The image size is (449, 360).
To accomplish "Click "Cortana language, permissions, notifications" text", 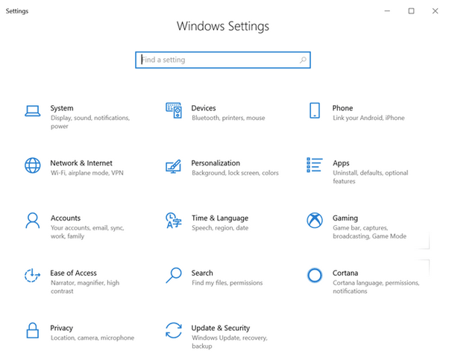I will 376,287.
